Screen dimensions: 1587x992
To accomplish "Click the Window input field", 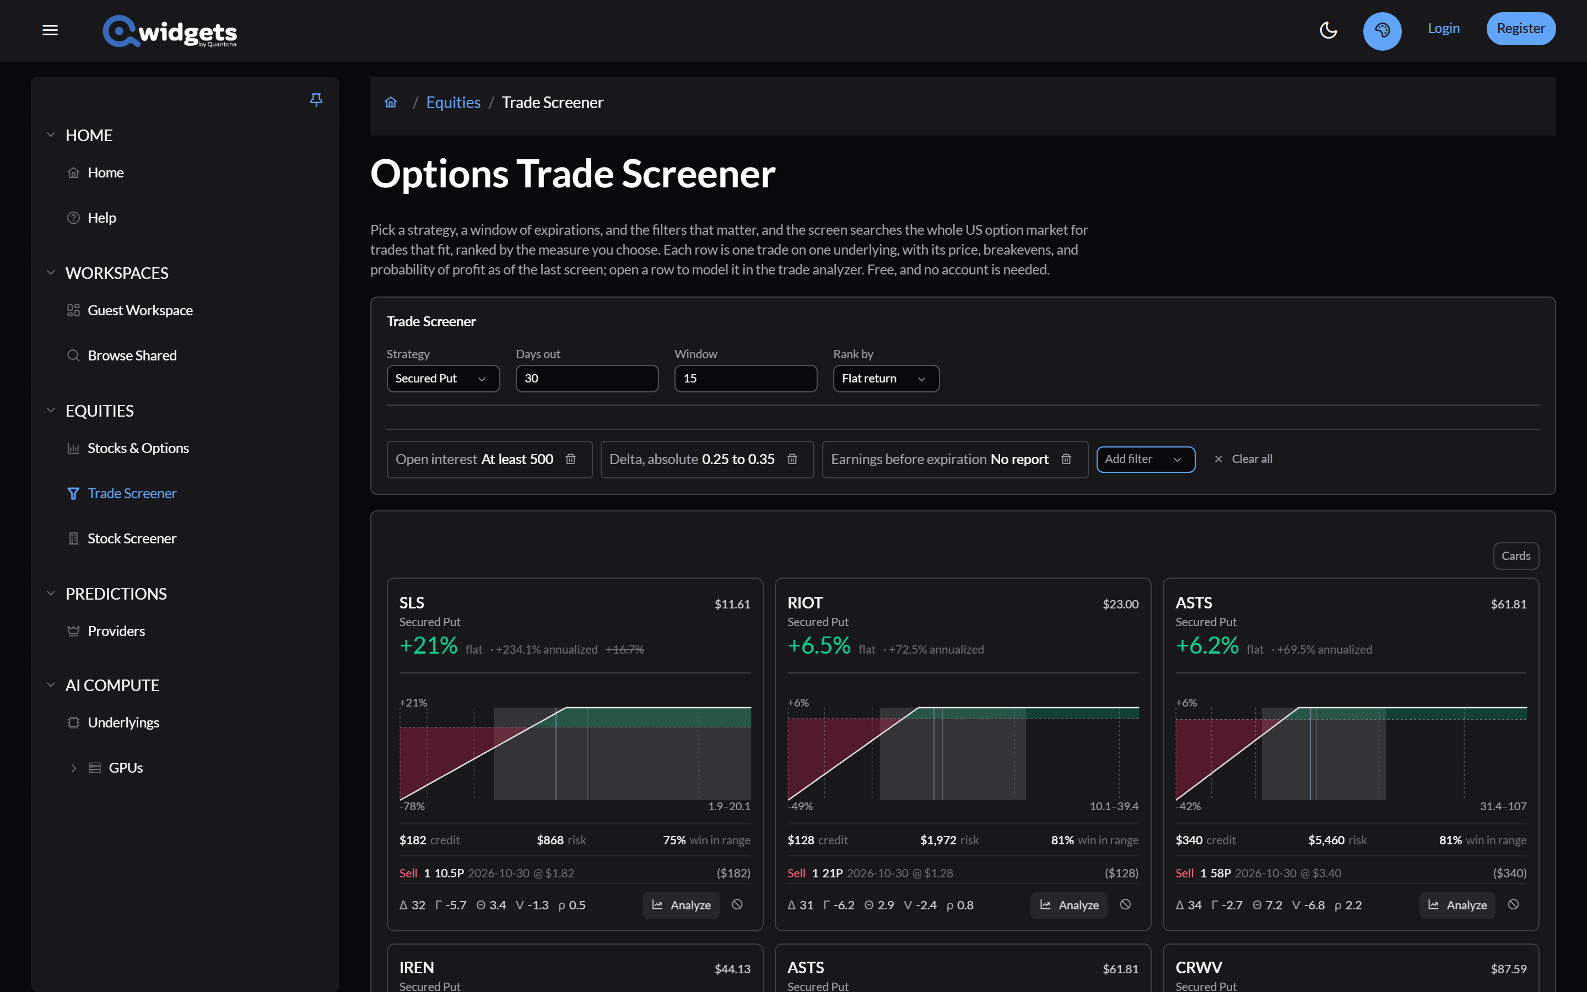I will pos(746,379).
